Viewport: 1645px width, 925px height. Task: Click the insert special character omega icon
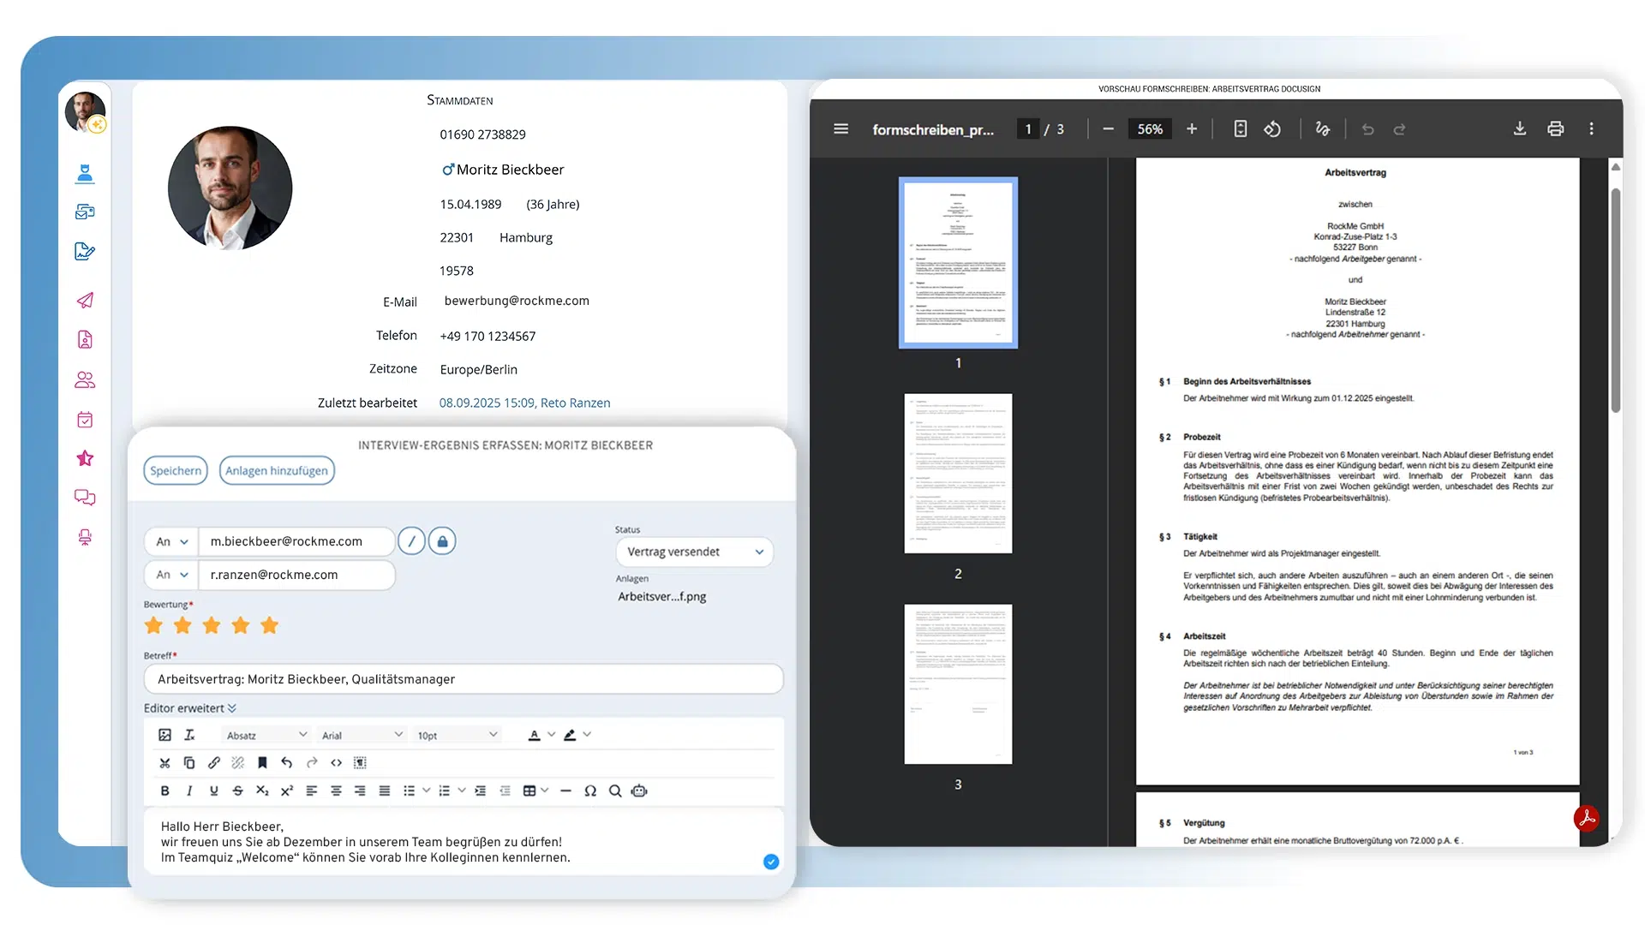coord(590,791)
